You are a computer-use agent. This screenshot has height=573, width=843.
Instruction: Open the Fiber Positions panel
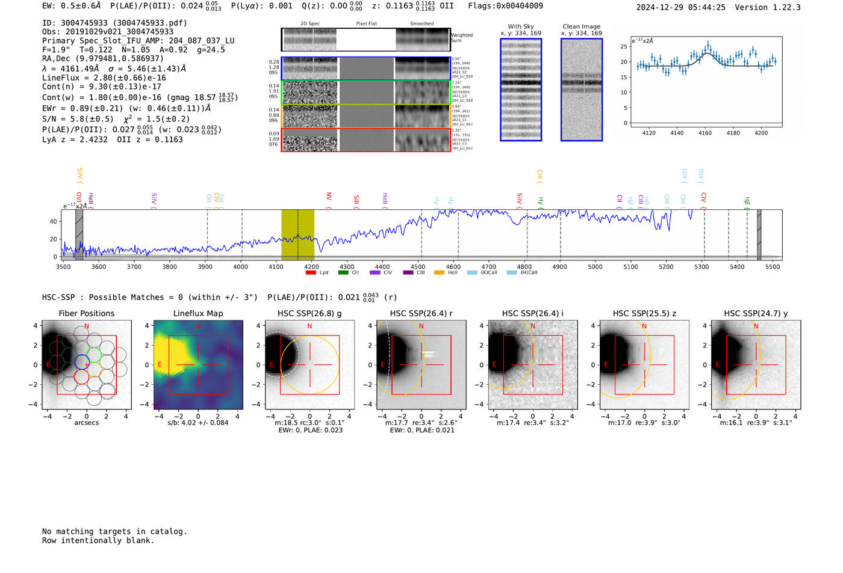tap(87, 365)
